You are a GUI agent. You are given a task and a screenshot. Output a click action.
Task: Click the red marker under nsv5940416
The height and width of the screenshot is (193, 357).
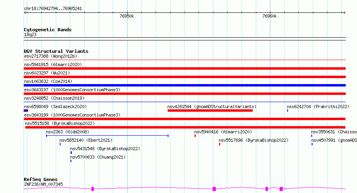[x=195, y=136]
